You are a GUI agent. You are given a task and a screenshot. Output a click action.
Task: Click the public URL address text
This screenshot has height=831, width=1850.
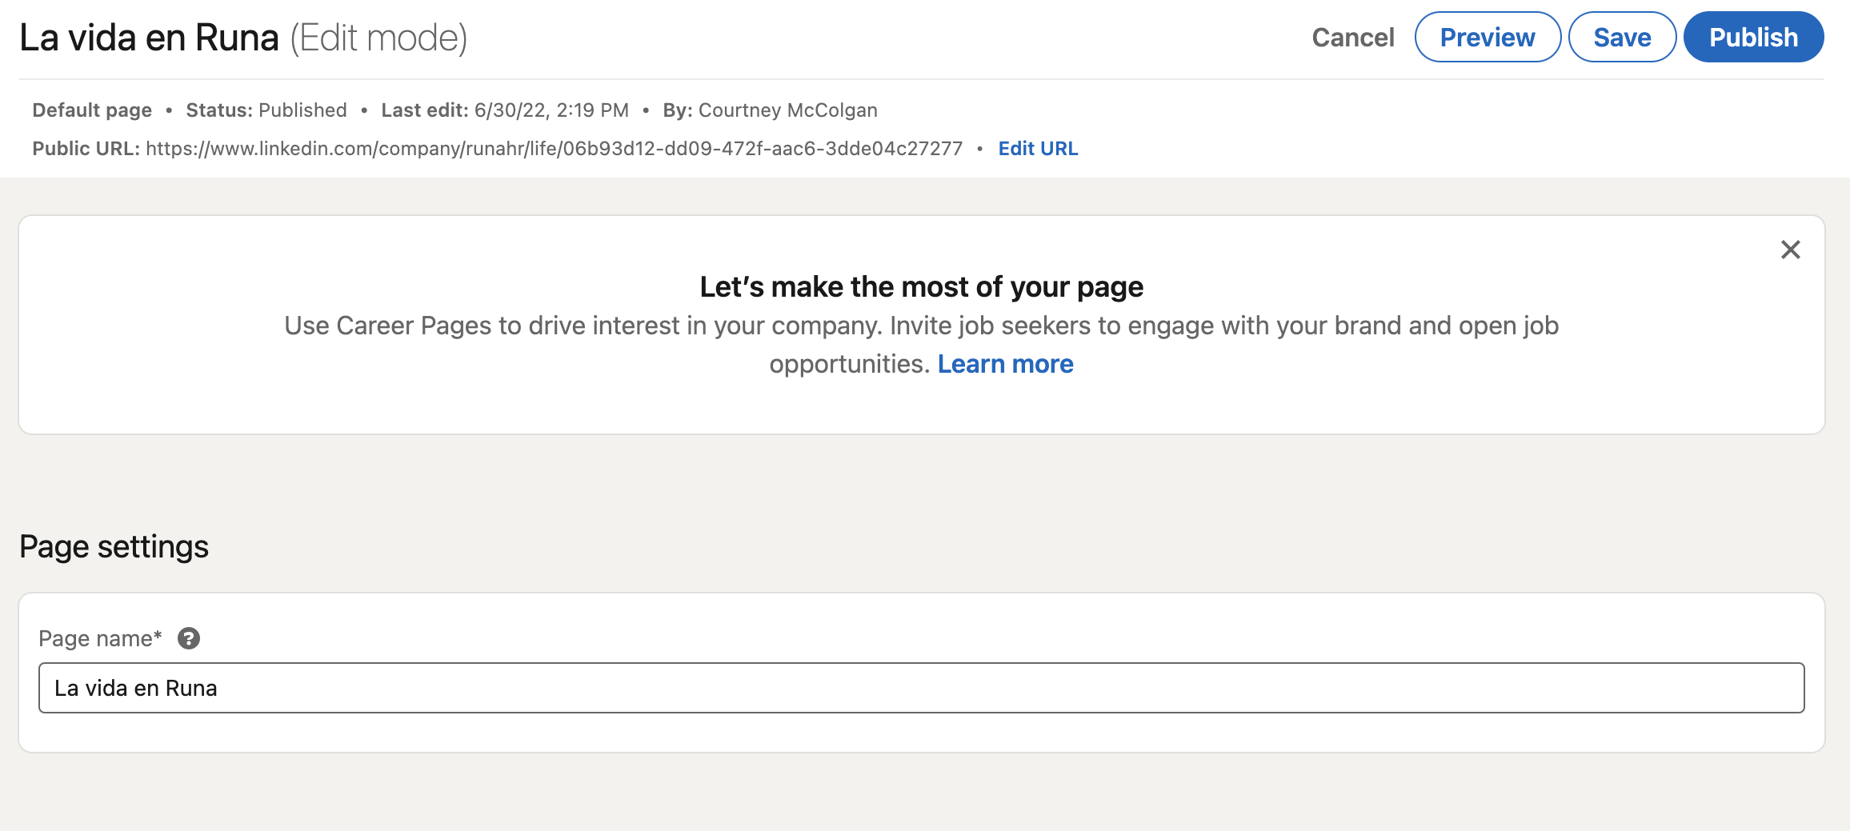554,149
